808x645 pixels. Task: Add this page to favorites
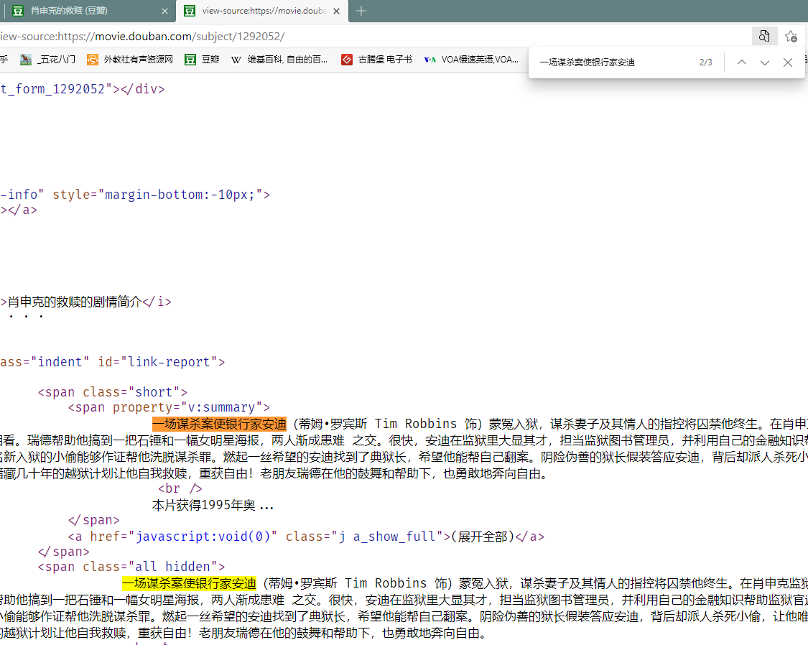[x=791, y=36]
